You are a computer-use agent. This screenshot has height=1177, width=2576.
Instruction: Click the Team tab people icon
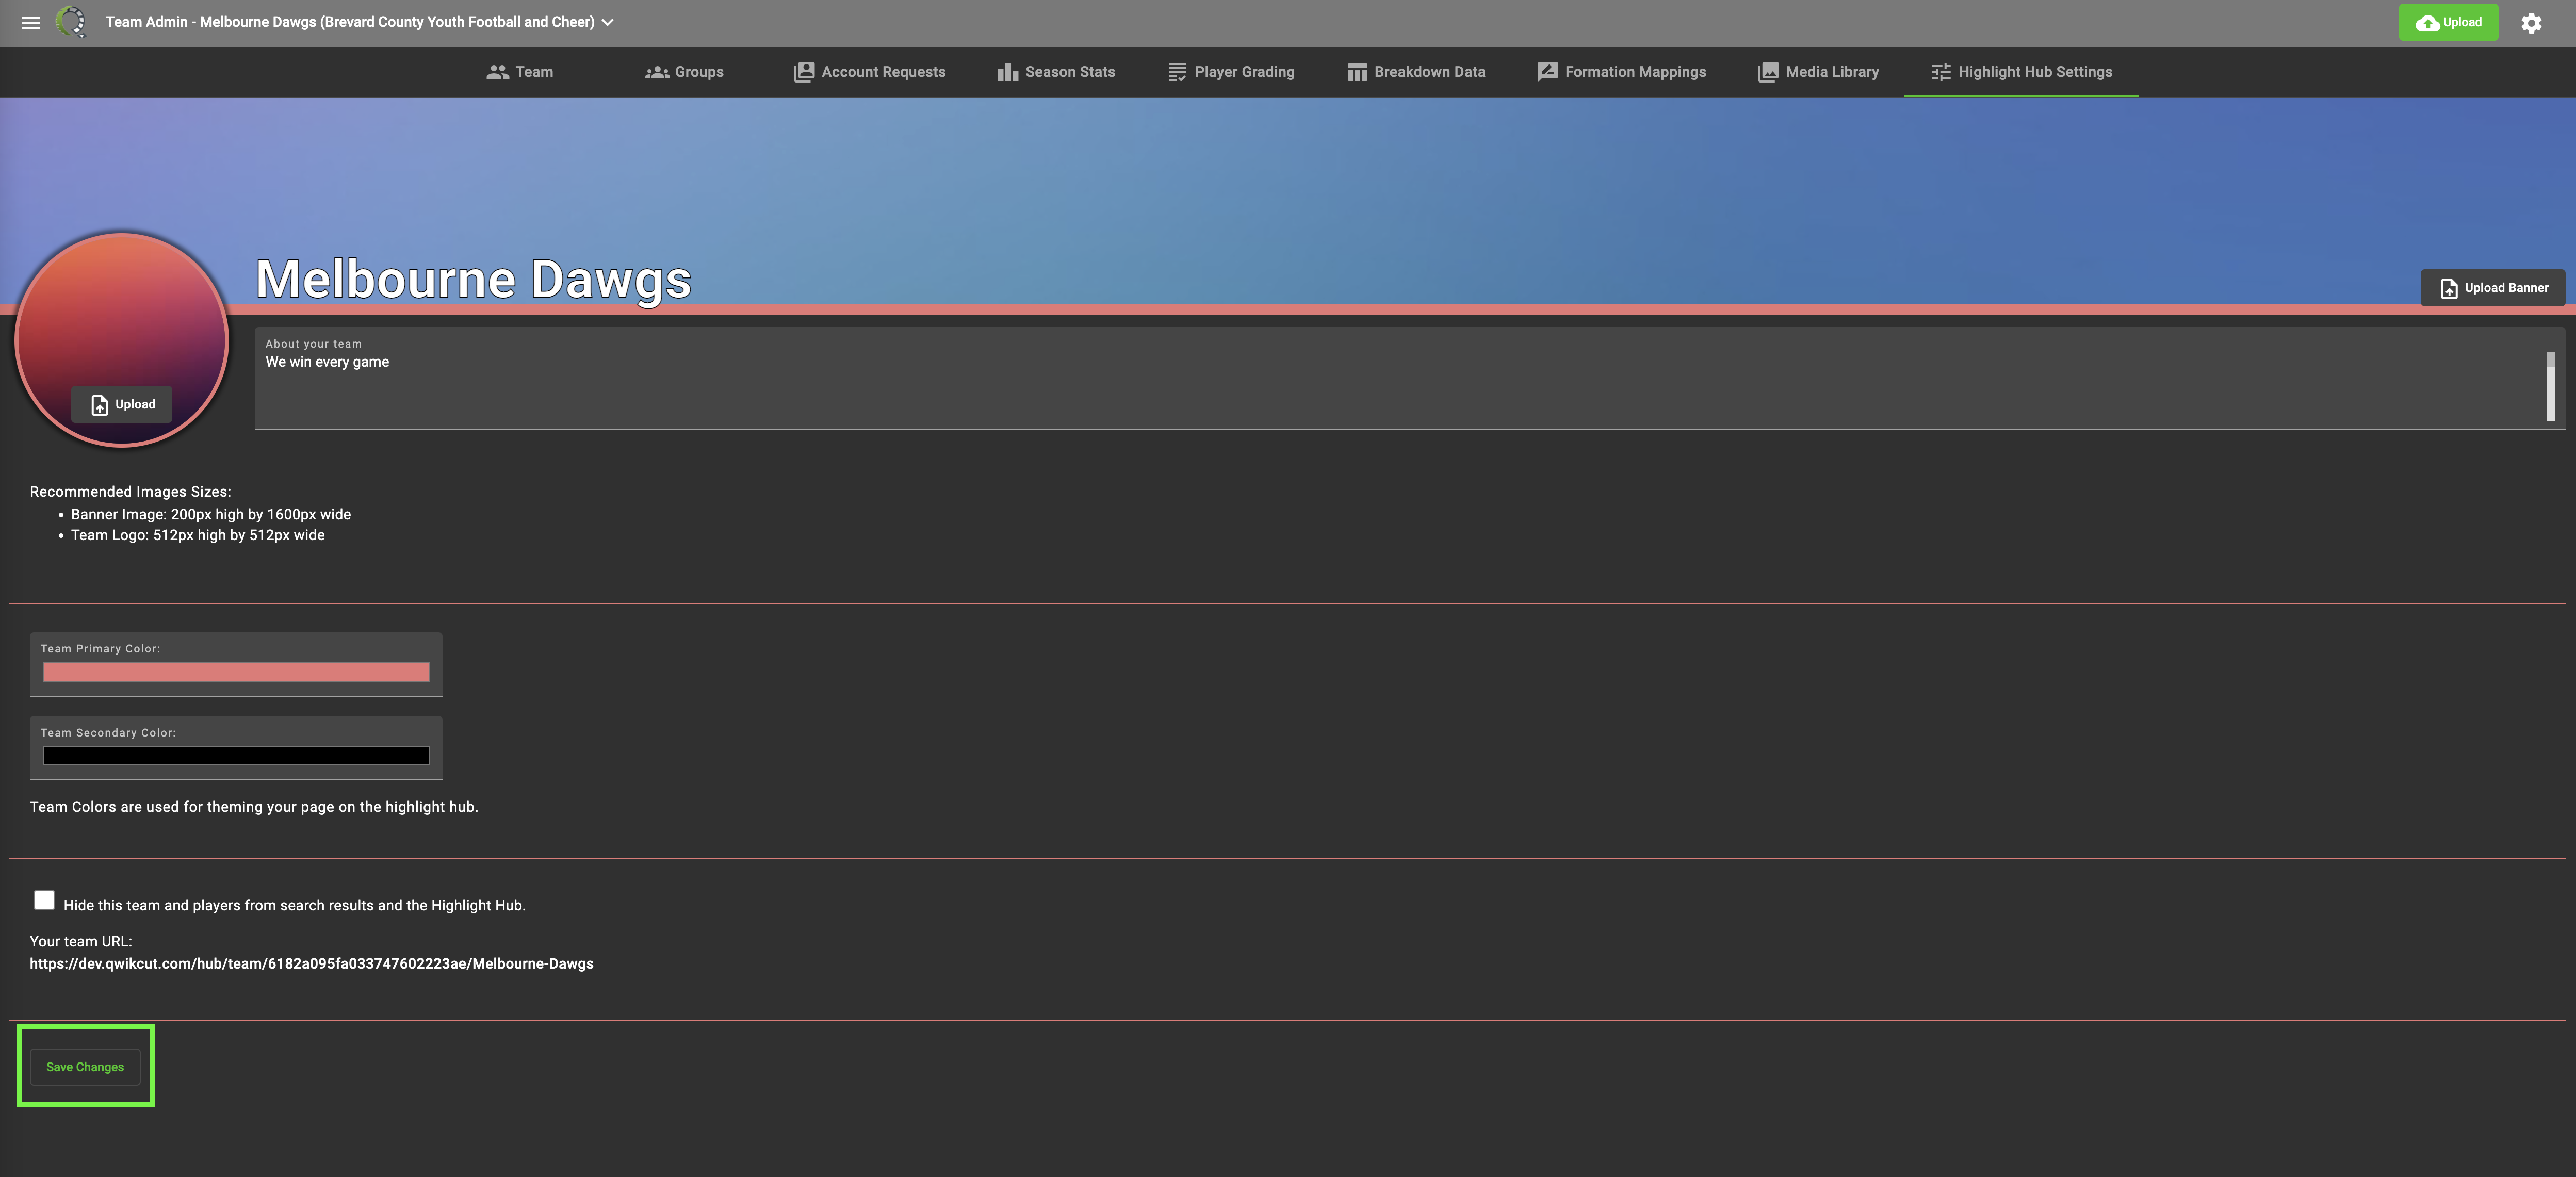(x=497, y=72)
